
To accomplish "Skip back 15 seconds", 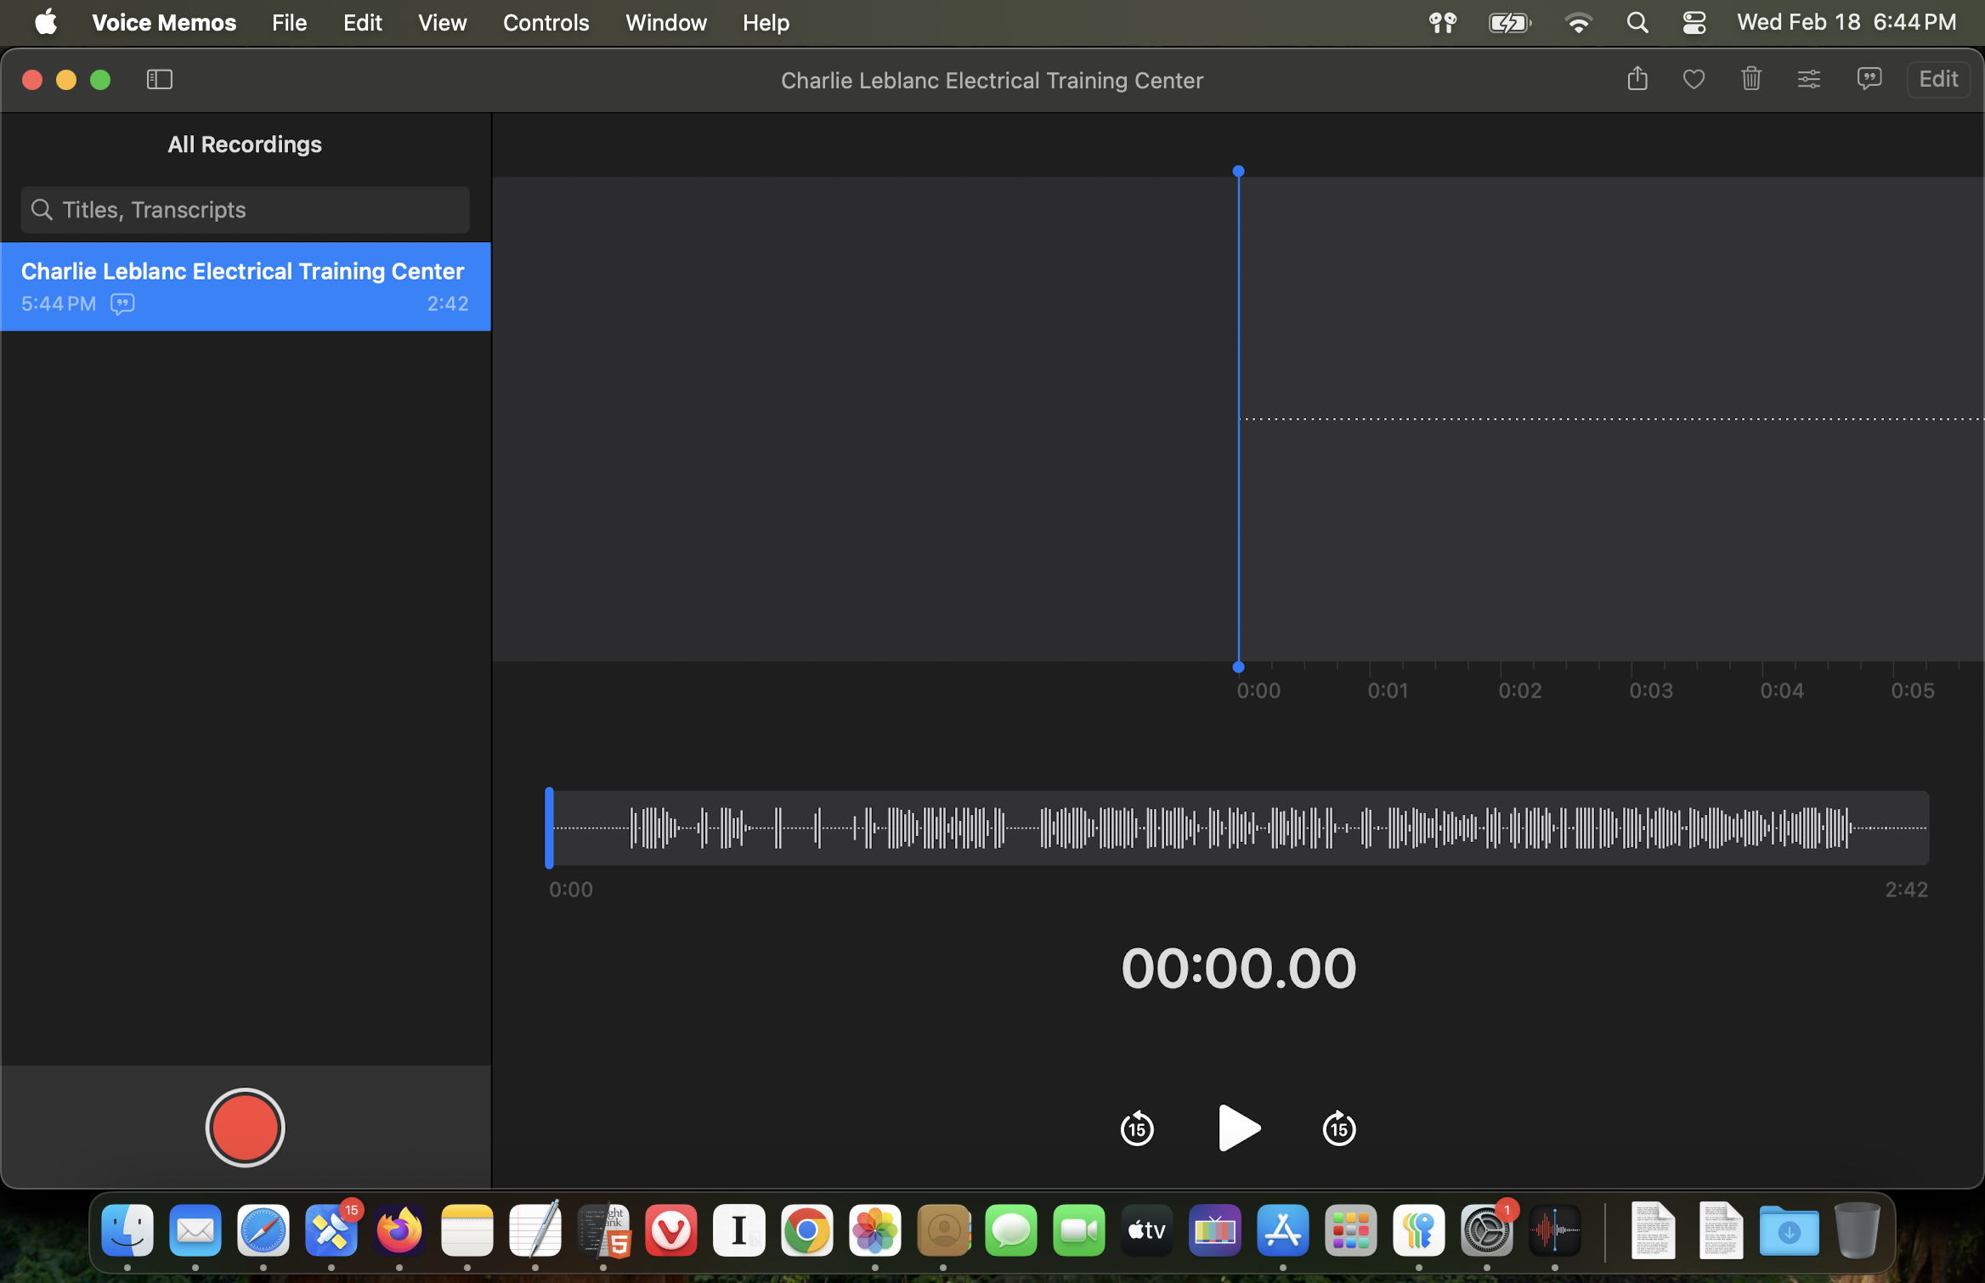I will [1136, 1128].
